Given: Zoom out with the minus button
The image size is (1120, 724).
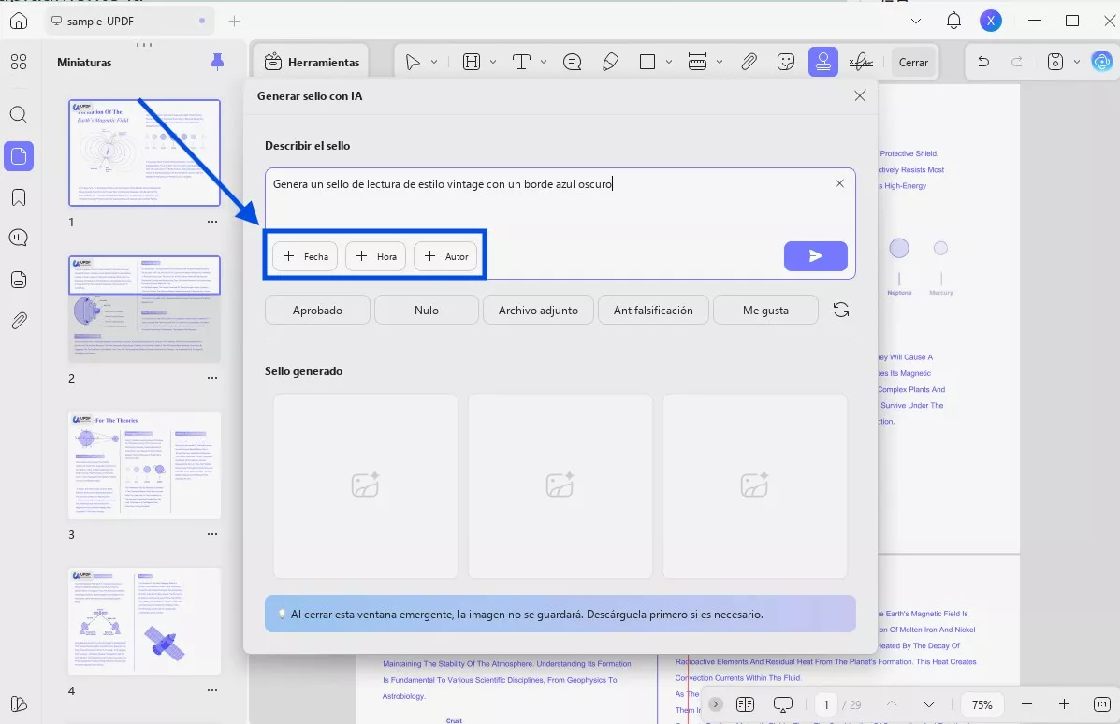Looking at the screenshot, I should (1026, 704).
